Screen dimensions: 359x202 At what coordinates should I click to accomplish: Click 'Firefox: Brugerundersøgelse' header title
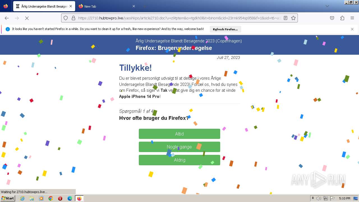point(174,48)
